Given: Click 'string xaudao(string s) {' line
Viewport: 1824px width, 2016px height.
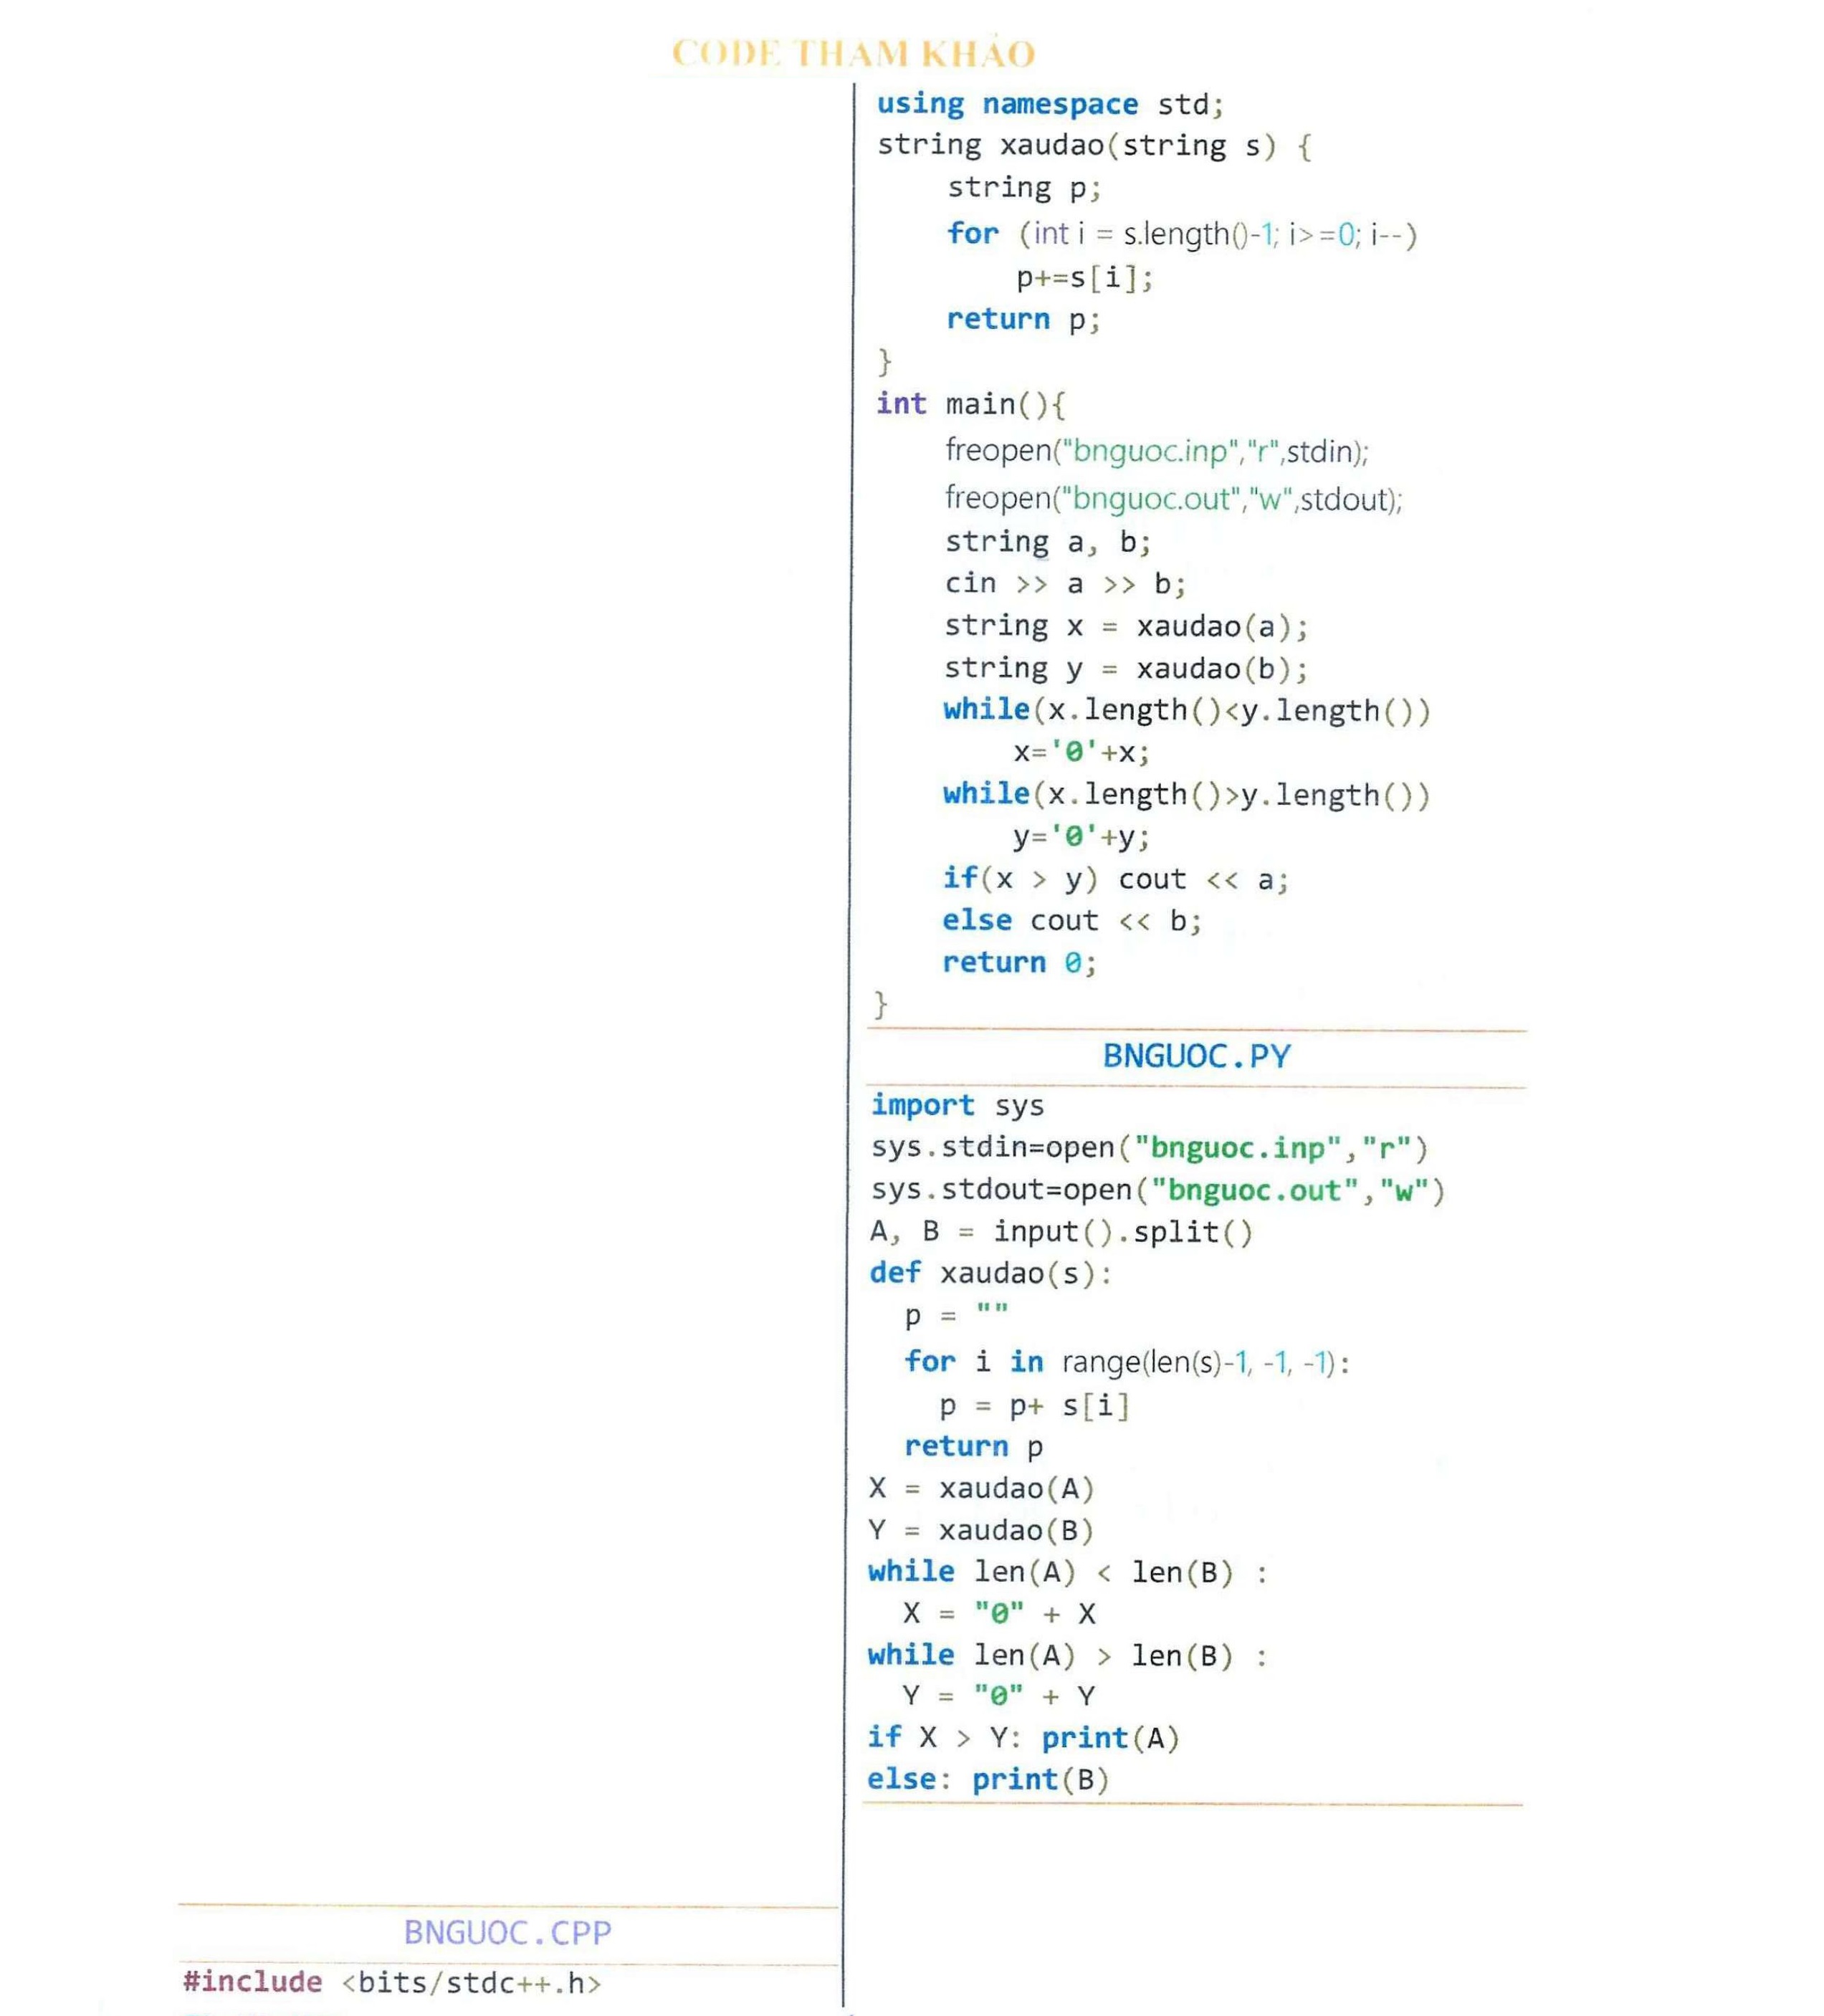Looking at the screenshot, I should point(1094,146).
